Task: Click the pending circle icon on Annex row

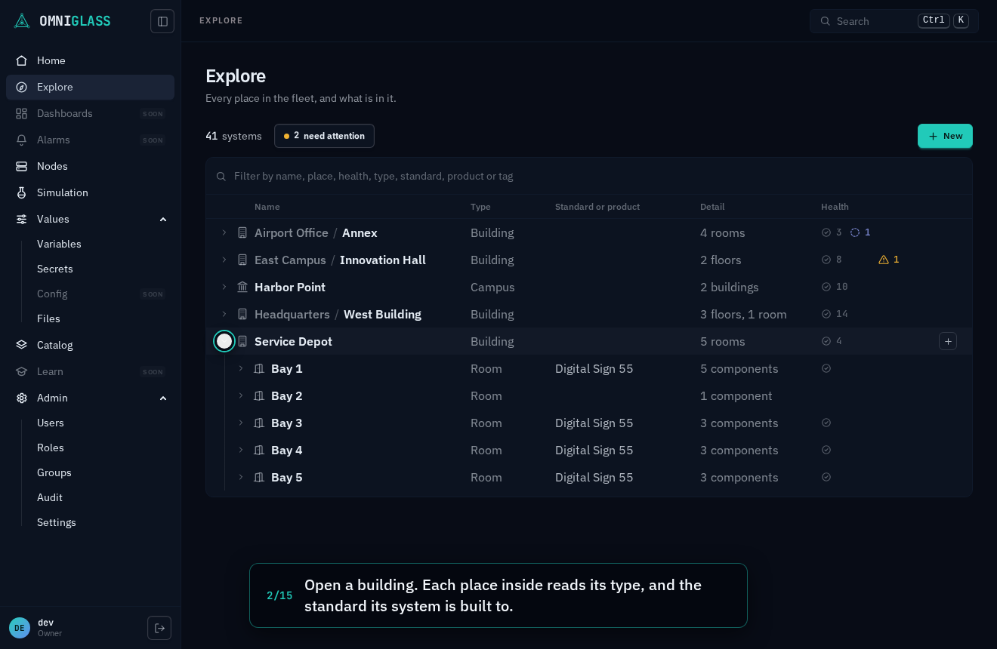Action: point(855,232)
